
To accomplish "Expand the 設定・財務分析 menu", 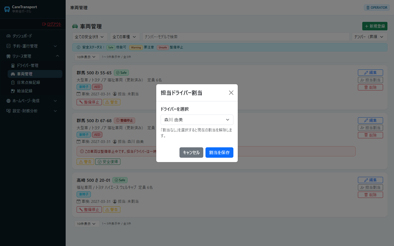I will [33, 111].
